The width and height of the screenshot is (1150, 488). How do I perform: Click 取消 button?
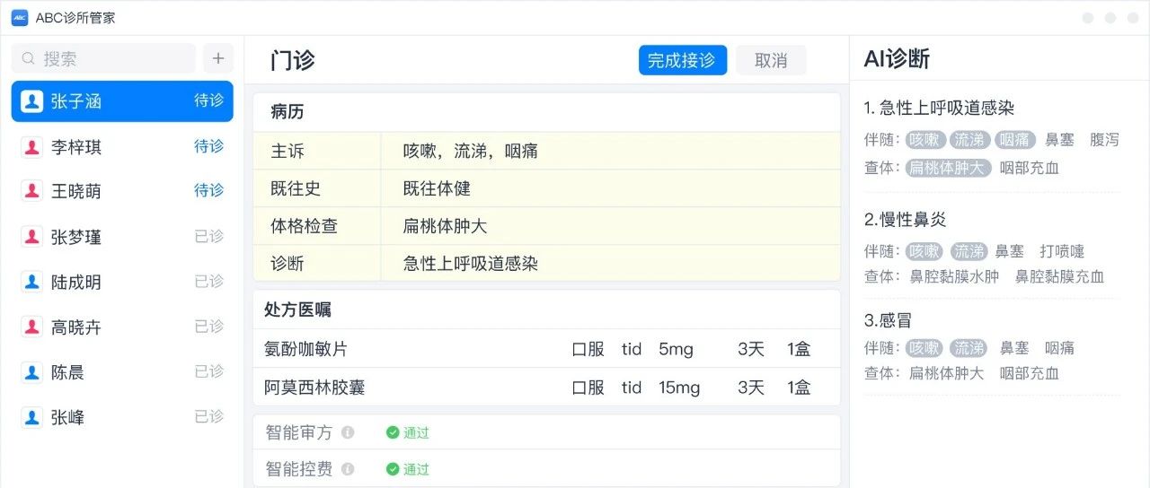point(771,60)
